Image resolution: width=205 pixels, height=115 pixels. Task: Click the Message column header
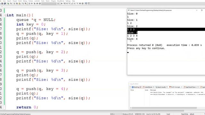[153, 90]
